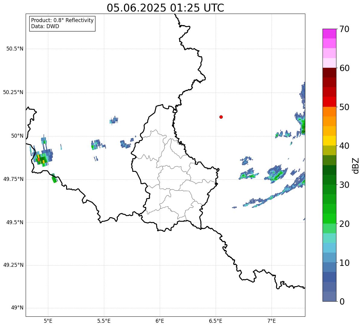The image size is (363, 327).
Task: Click the '49.5°N' latitude tick label
Action: tap(15, 222)
